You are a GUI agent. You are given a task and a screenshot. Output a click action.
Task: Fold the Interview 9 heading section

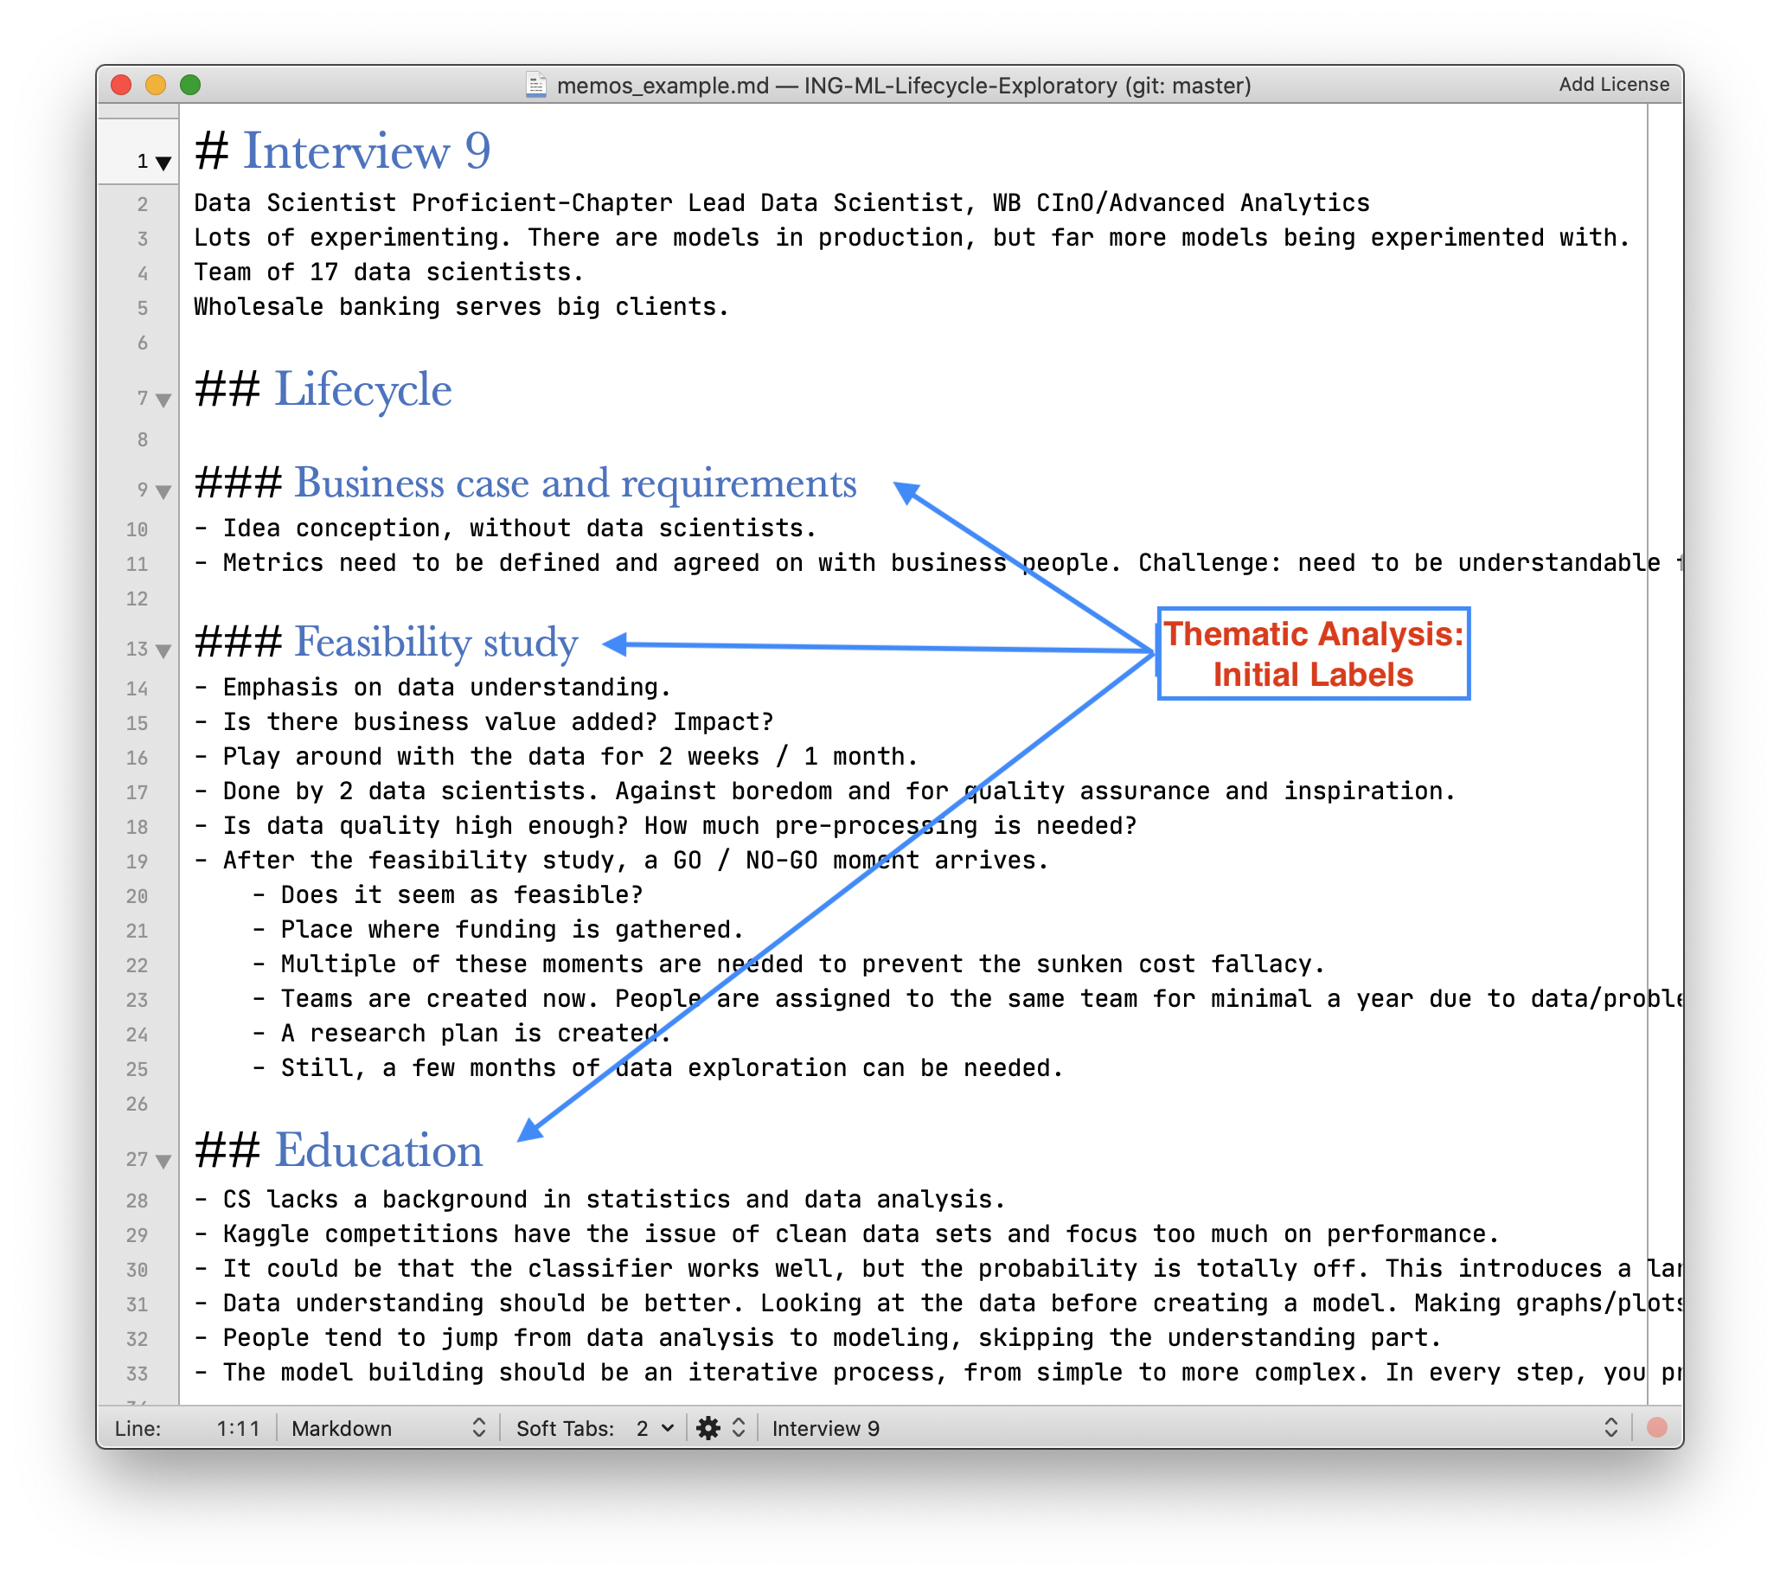[x=163, y=163]
